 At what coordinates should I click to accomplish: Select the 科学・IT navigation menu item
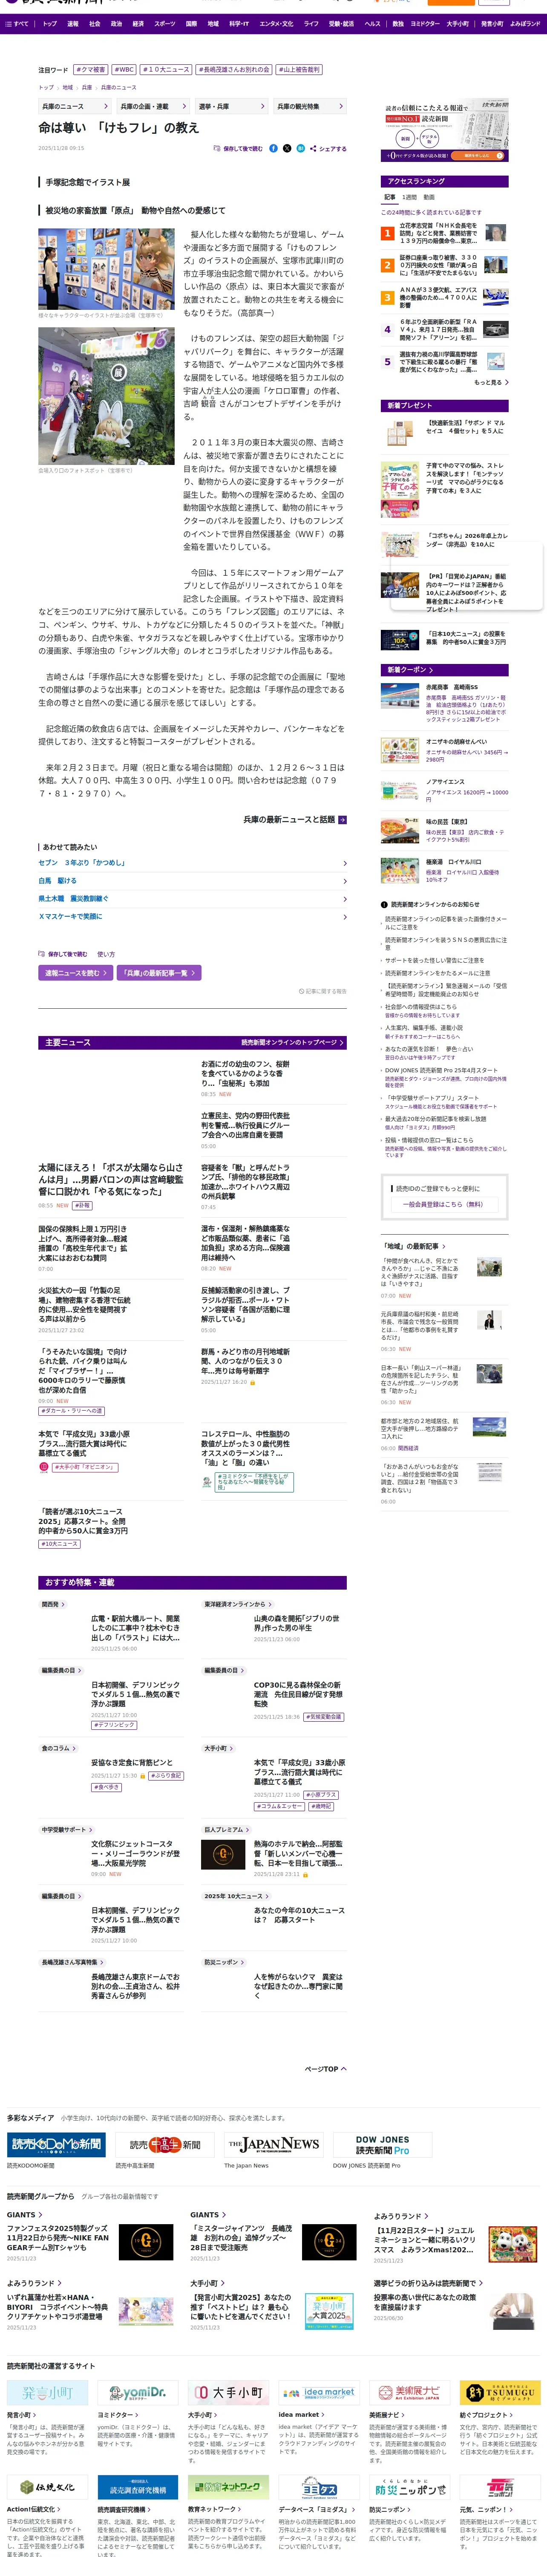click(x=239, y=24)
